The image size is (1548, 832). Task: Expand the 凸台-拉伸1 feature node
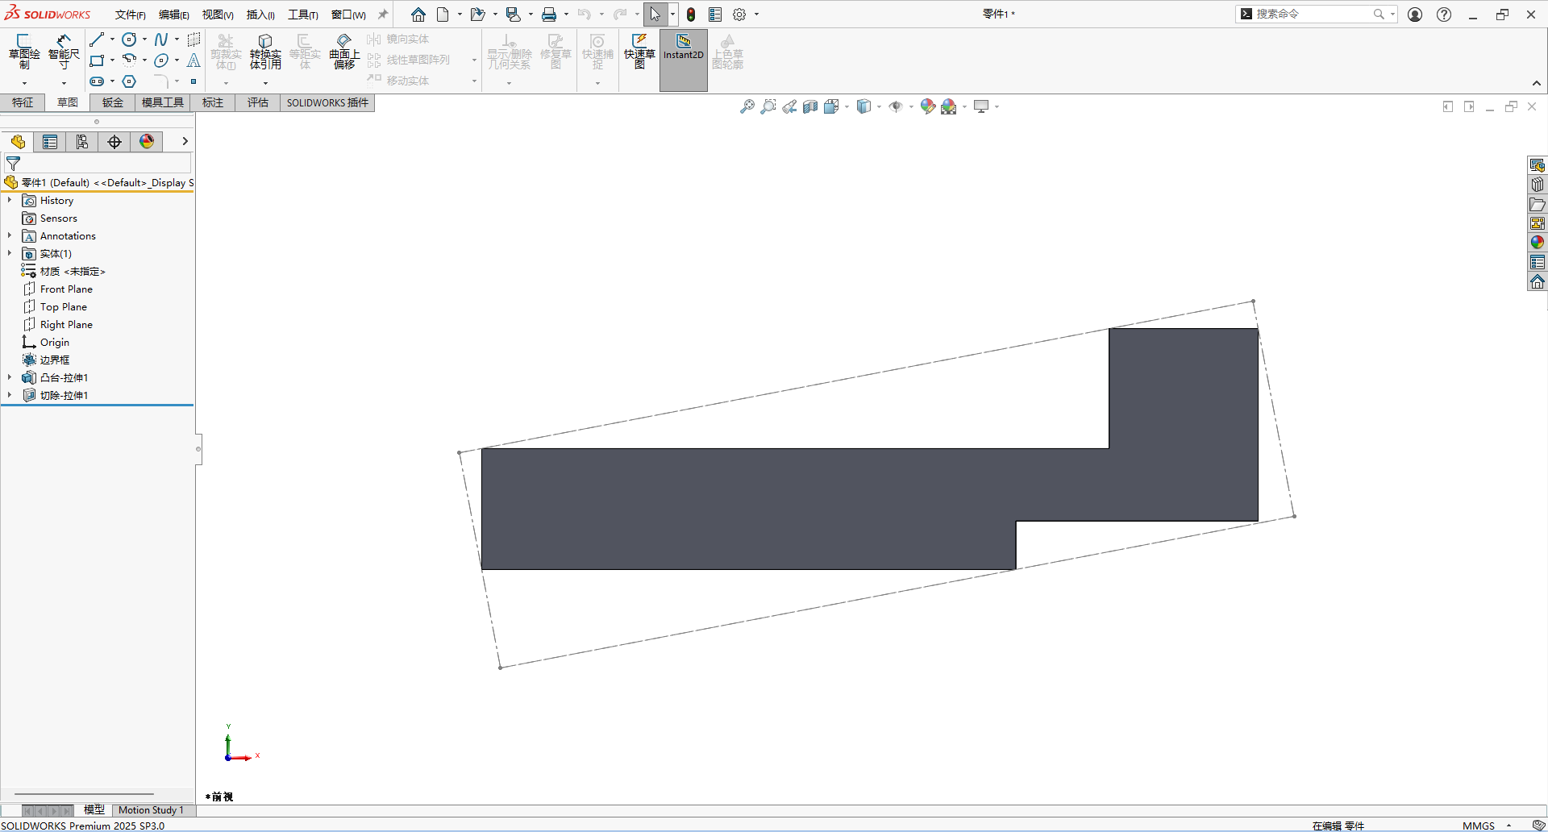point(10,377)
